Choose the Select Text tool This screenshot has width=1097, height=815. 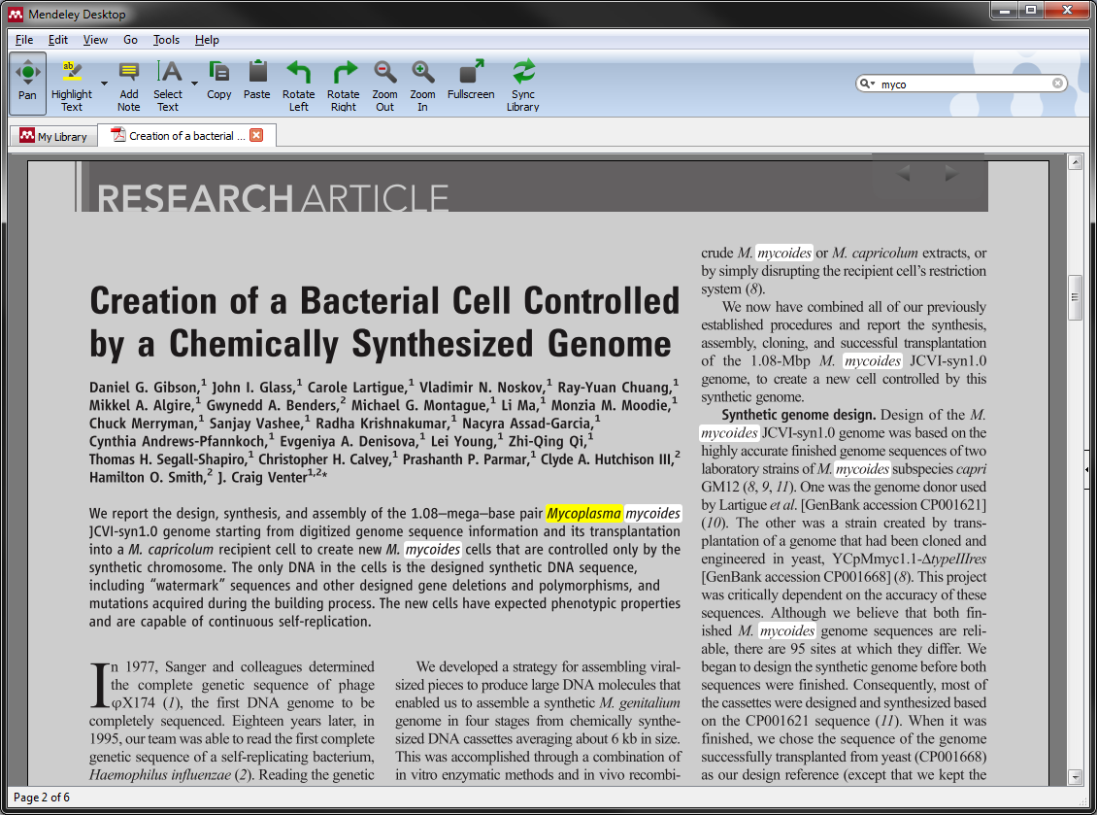click(168, 86)
